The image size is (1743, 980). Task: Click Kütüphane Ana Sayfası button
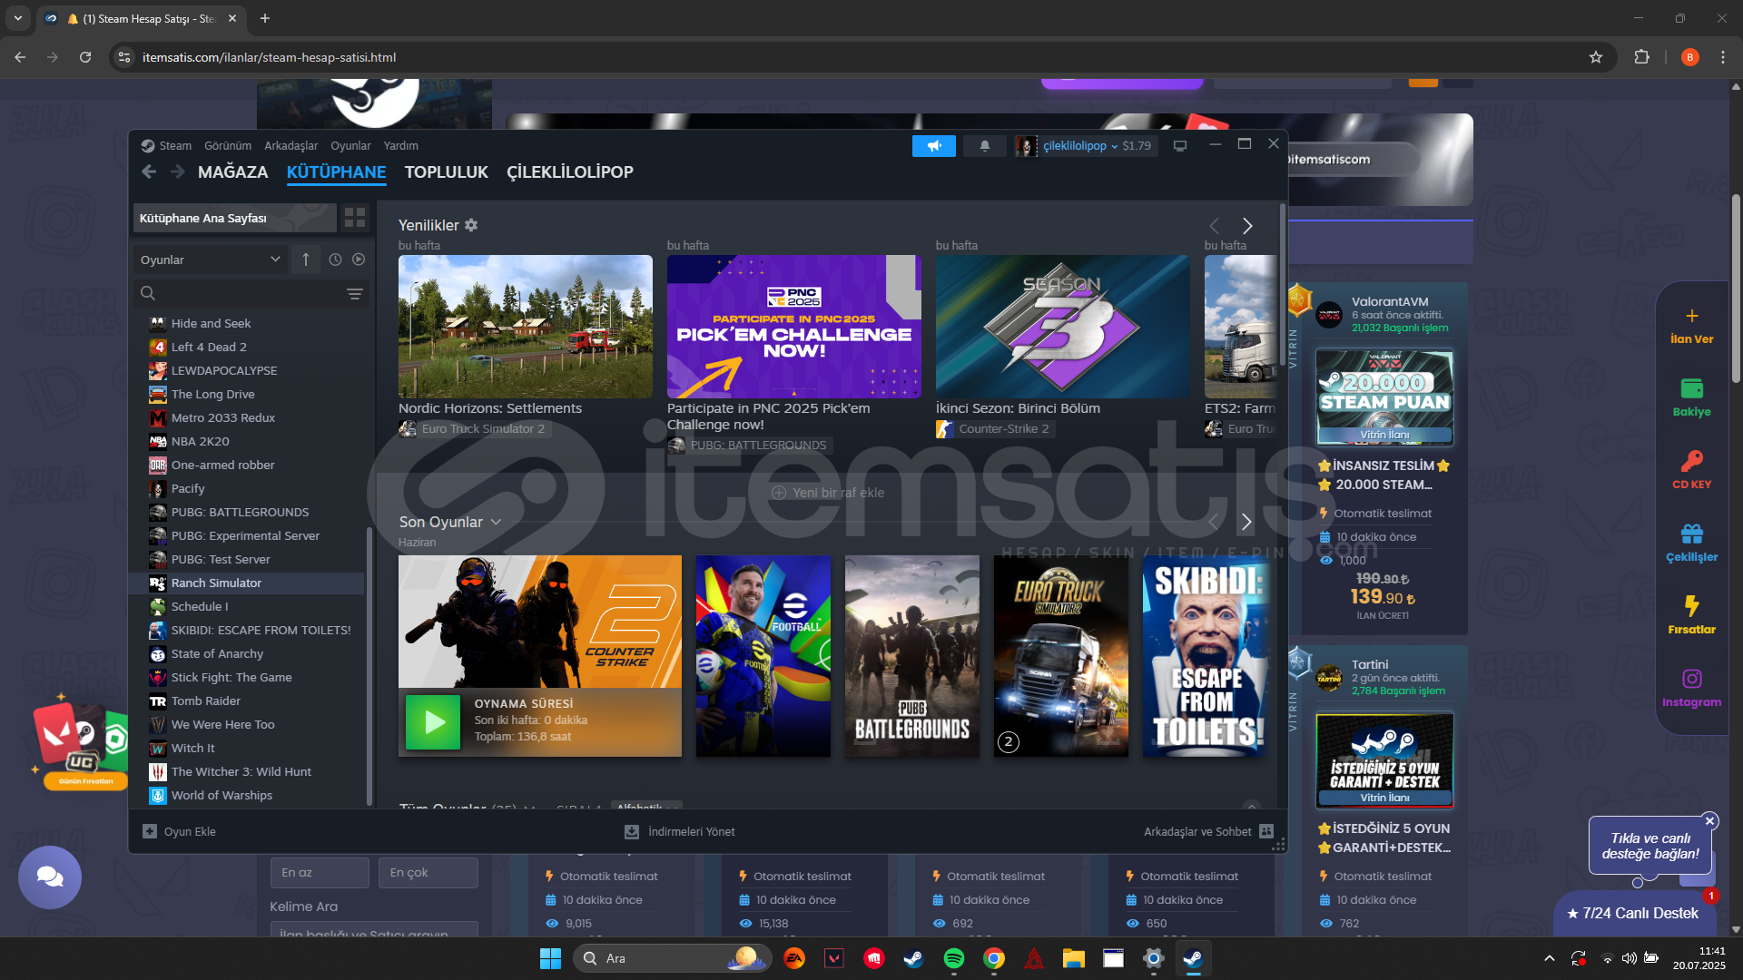pyautogui.click(x=234, y=218)
